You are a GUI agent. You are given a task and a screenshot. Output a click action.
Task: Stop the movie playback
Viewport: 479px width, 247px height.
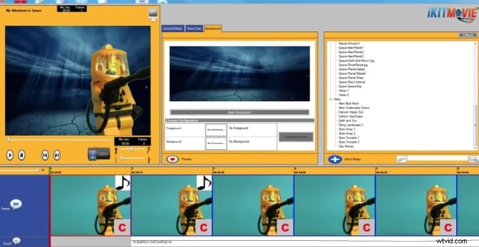[x=22, y=155]
